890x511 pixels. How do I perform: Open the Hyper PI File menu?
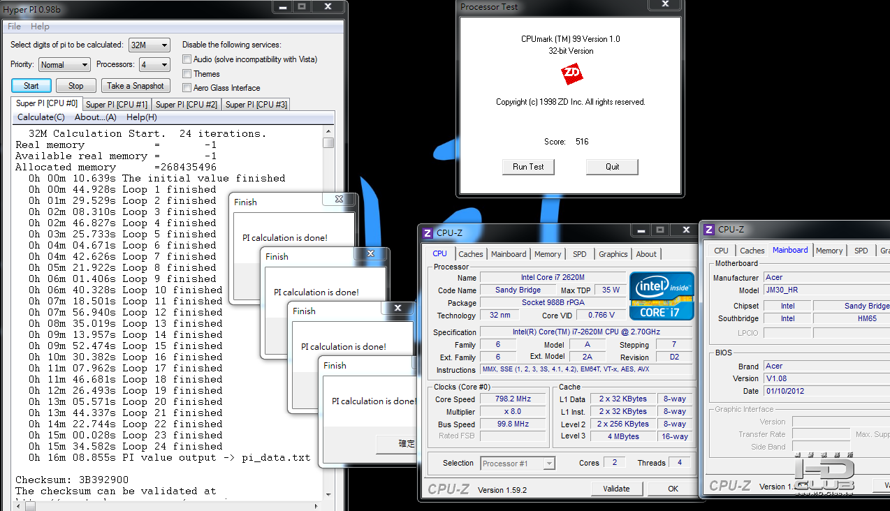click(14, 27)
